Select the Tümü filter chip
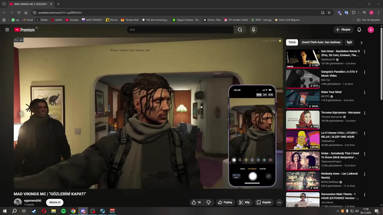 click(292, 42)
